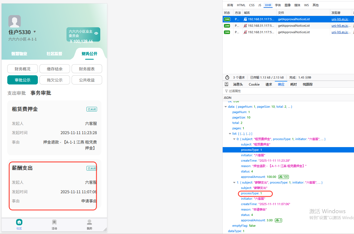354x234 pixels.
Task: Click the 活动 star icon in bottom bar
Action: 54,222
